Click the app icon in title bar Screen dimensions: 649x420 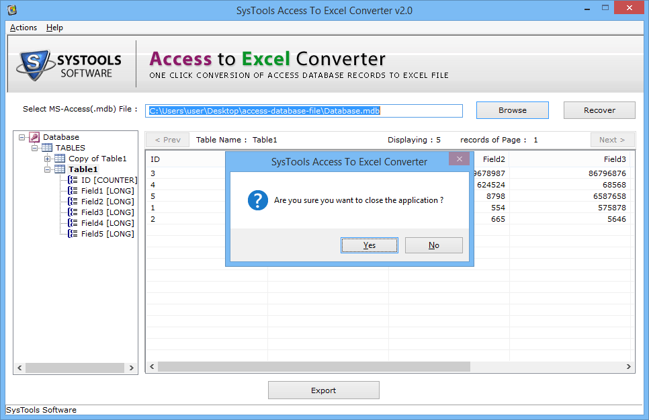[x=12, y=10]
